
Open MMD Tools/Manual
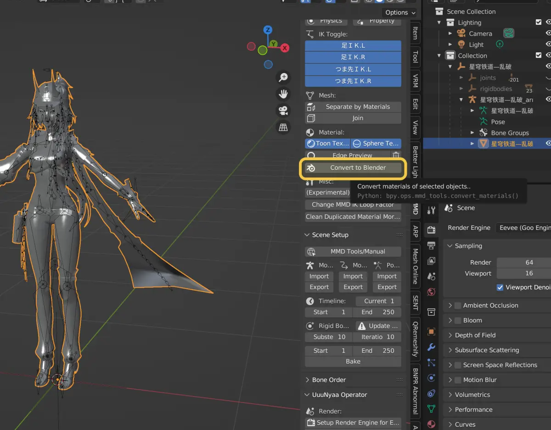353,251
